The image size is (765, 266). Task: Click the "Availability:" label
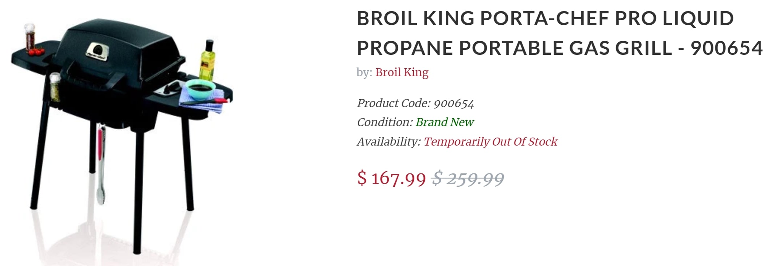click(x=389, y=142)
